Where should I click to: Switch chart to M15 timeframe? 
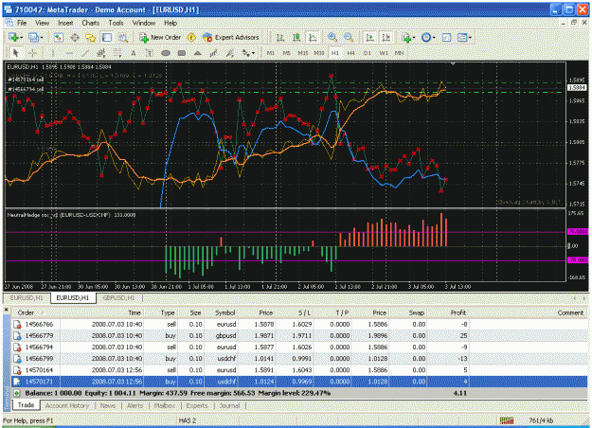(x=303, y=53)
